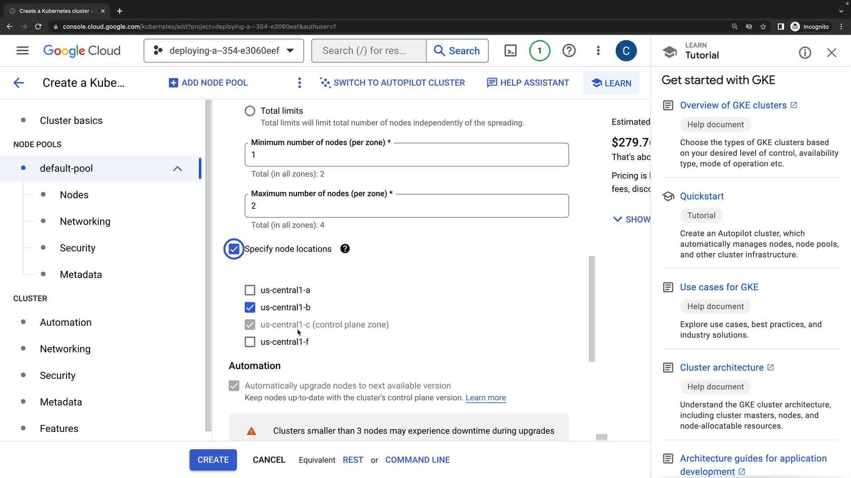This screenshot has height=478, width=851.
Task: Open the Automation cluster section
Action: [x=66, y=323]
